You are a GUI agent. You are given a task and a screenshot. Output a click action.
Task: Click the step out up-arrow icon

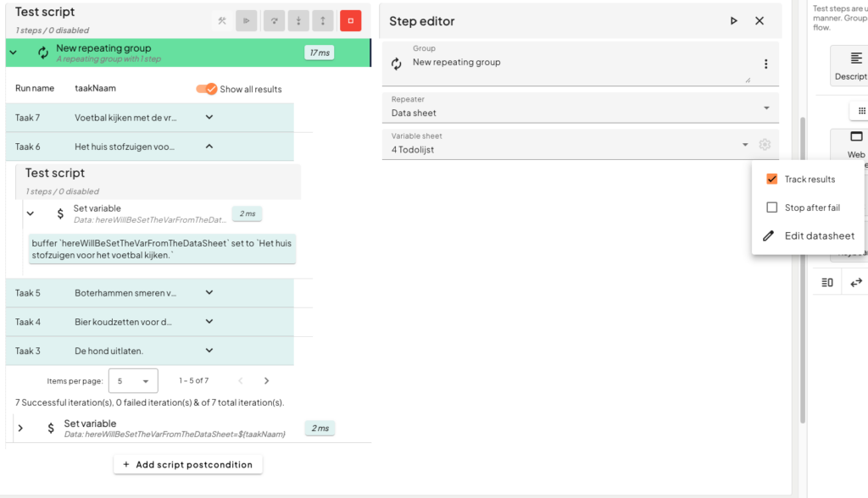322,21
